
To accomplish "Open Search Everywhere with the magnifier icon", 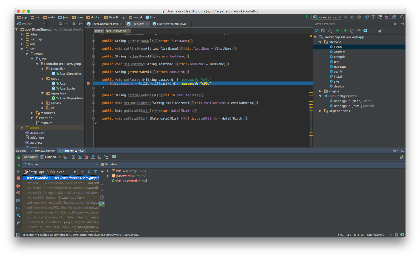I will [x=402, y=17].
